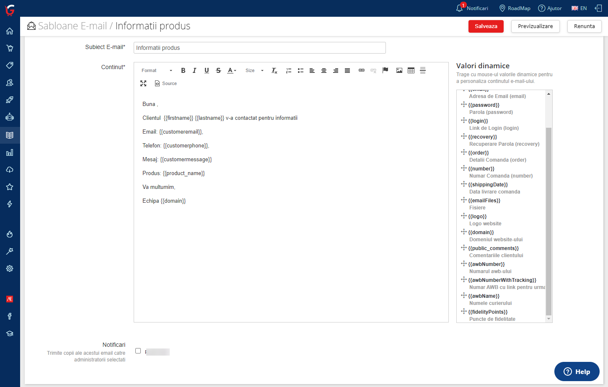Open the products tag section
The image size is (608, 387).
point(10,65)
